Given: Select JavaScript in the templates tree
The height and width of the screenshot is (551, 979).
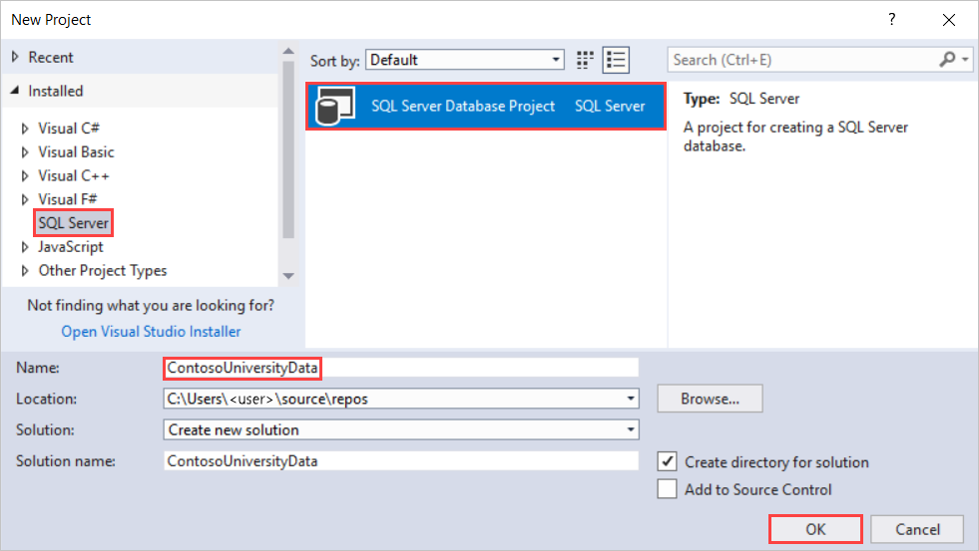Looking at the screenshot, I should (71, 247).
